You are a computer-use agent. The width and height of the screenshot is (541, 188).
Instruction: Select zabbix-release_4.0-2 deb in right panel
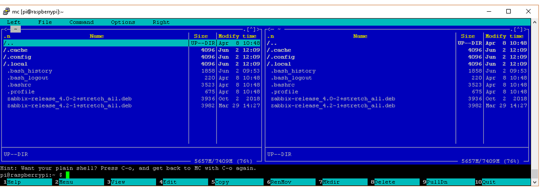click(397, 99)
